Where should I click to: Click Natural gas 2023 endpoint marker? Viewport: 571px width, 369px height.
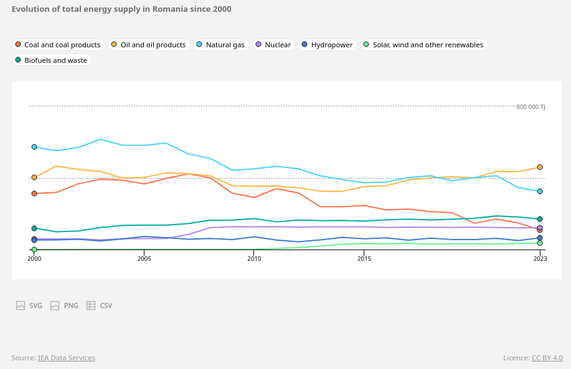[x=540, y=191]
